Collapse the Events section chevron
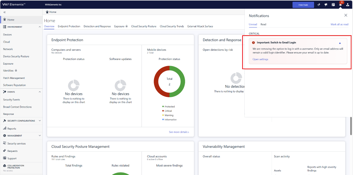353x175 pixels. tap(40, 92)
